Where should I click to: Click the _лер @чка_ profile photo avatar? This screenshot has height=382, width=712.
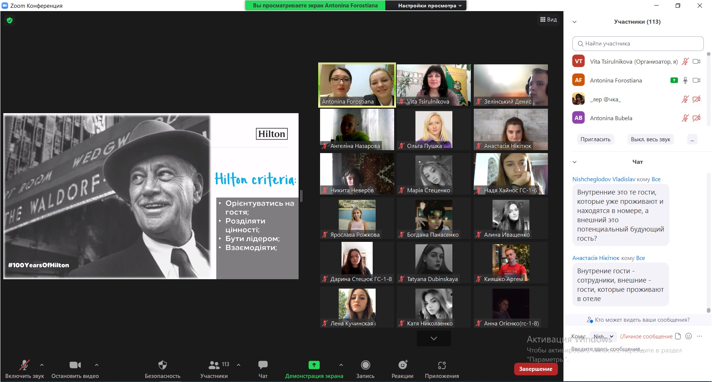[x=579, y=99]
